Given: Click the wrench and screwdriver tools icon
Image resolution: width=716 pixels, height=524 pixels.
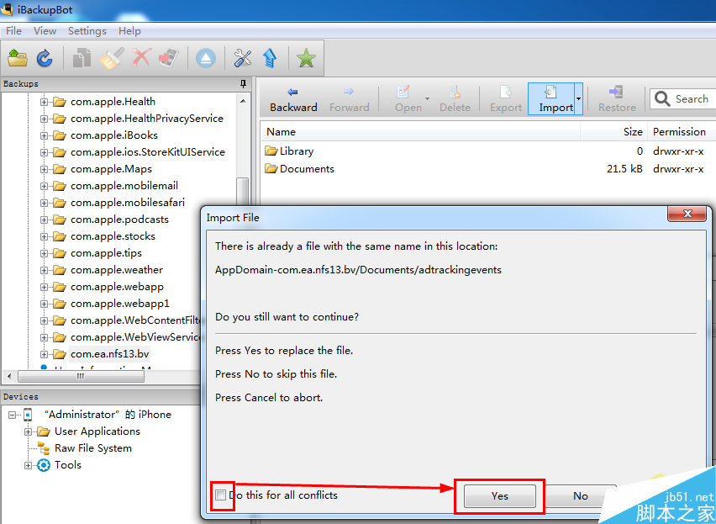Looking at the screenshot, I should coord(243,59).
